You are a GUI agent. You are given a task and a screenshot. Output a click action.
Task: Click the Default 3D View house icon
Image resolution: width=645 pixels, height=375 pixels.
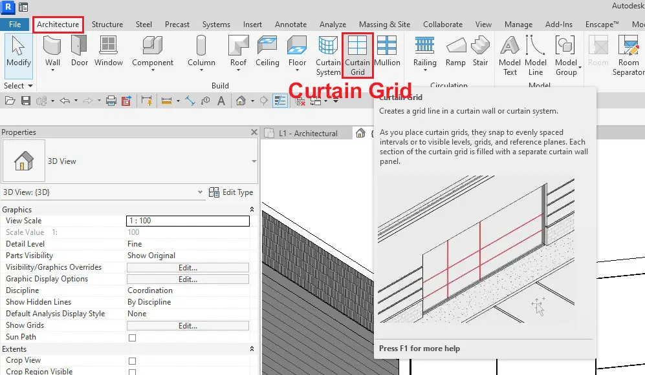[x=241, y=101]
